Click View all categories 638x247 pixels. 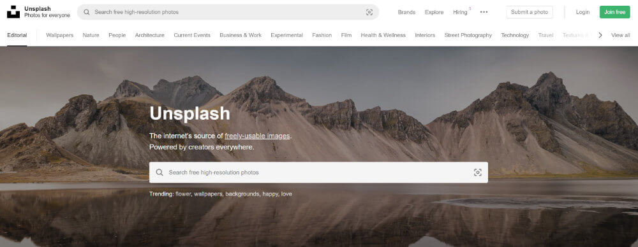[x=621, y=36]
